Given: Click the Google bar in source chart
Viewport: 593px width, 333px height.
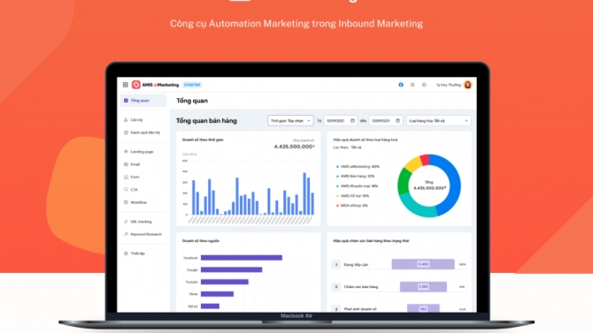Looking at the screenshot, I should [232, 269].
